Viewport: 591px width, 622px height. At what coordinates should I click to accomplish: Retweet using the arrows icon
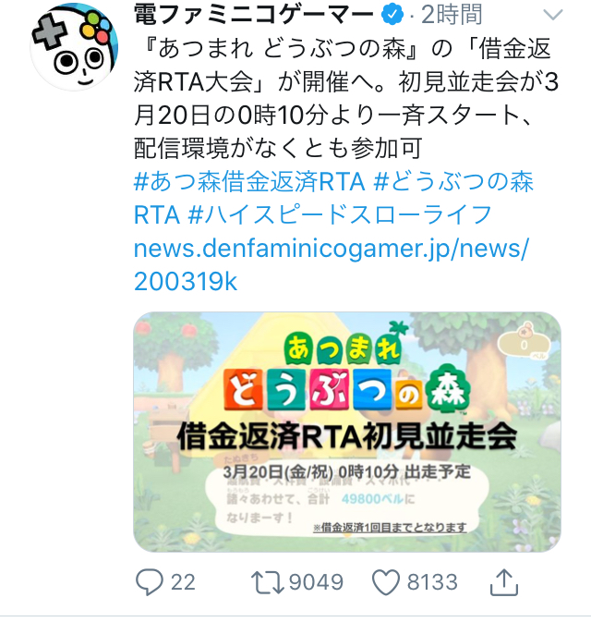point(268,582)
